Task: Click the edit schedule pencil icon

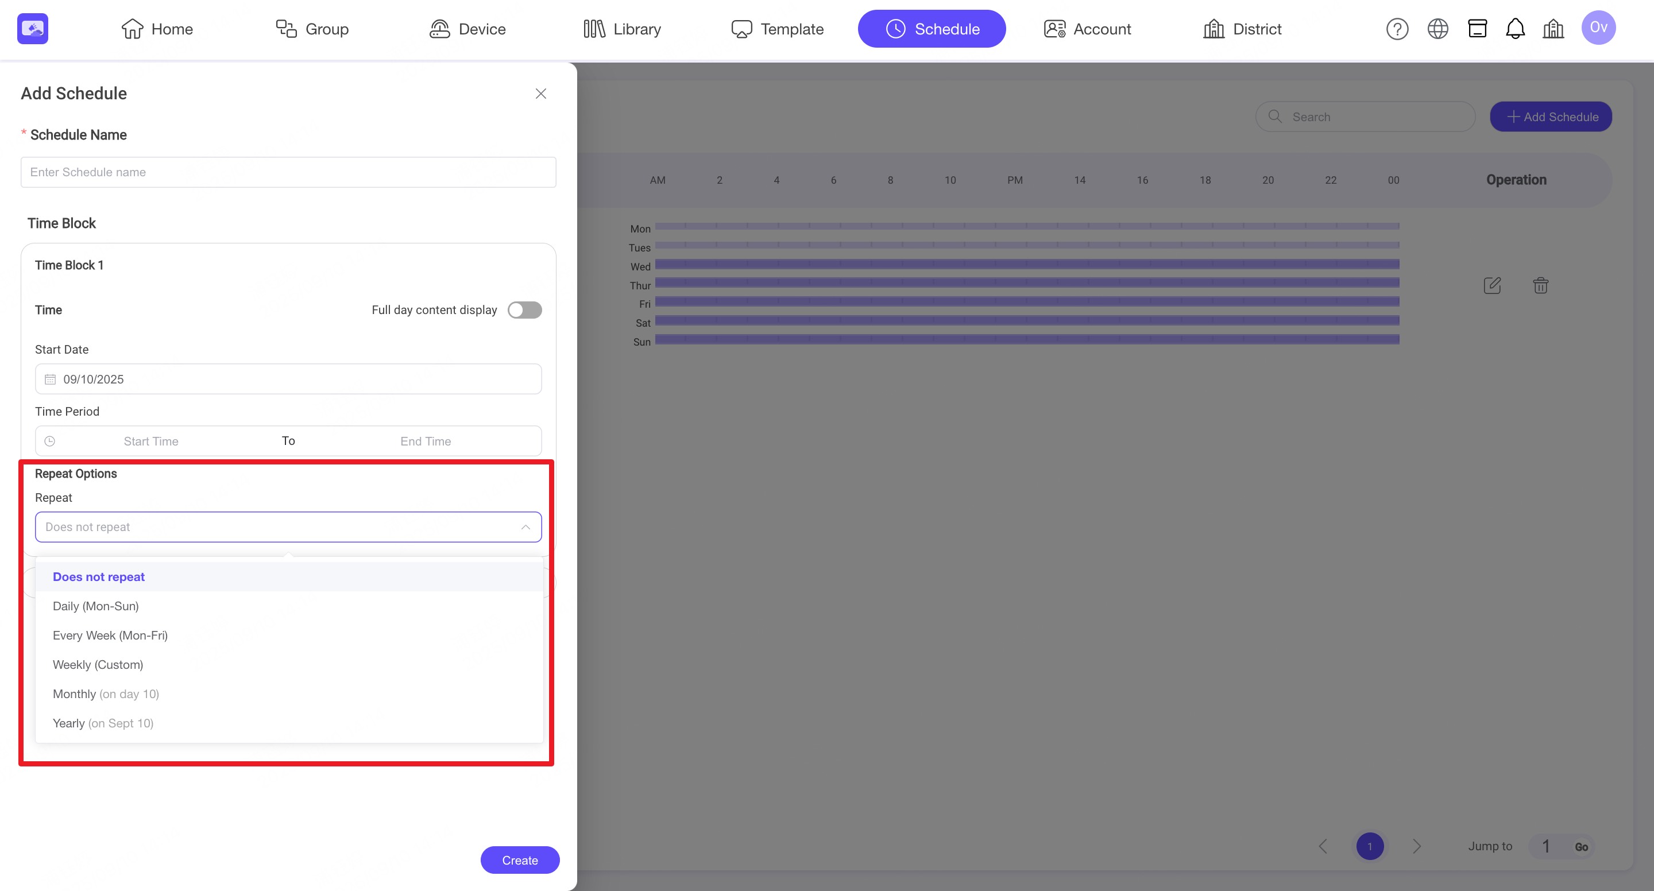Action: click(x=1492, y=285)
